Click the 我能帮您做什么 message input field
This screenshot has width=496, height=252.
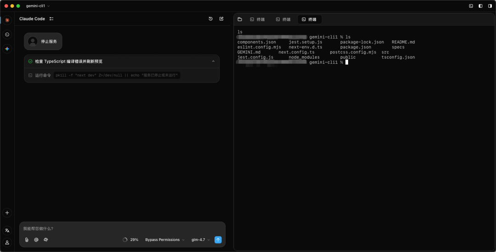click(x=122, y=229)
